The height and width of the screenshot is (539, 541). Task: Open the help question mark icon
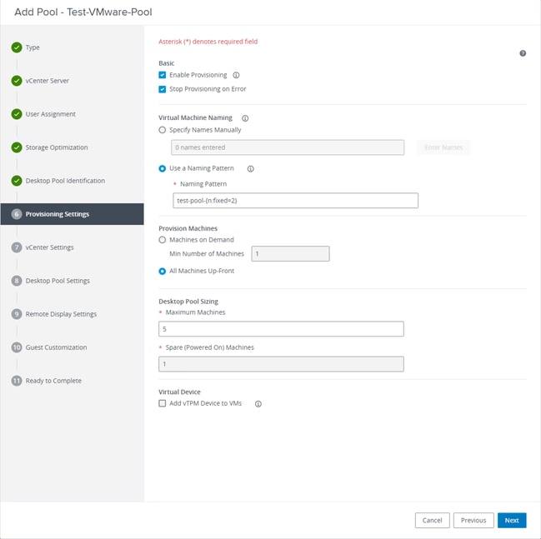[x=523, y=53]
